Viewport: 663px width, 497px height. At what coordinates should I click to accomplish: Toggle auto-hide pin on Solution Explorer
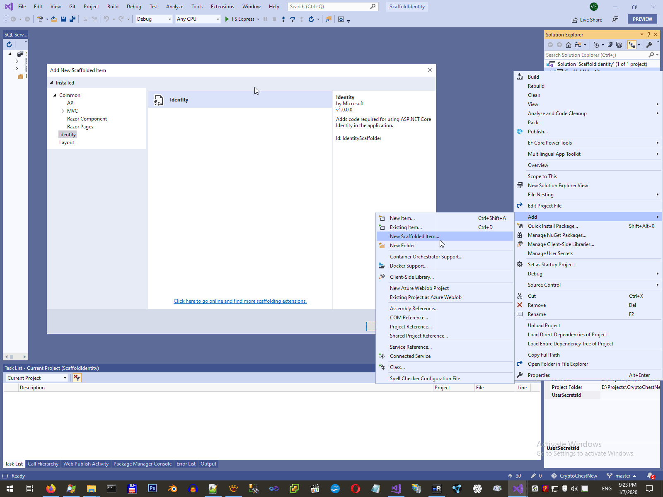coord(648,34)
